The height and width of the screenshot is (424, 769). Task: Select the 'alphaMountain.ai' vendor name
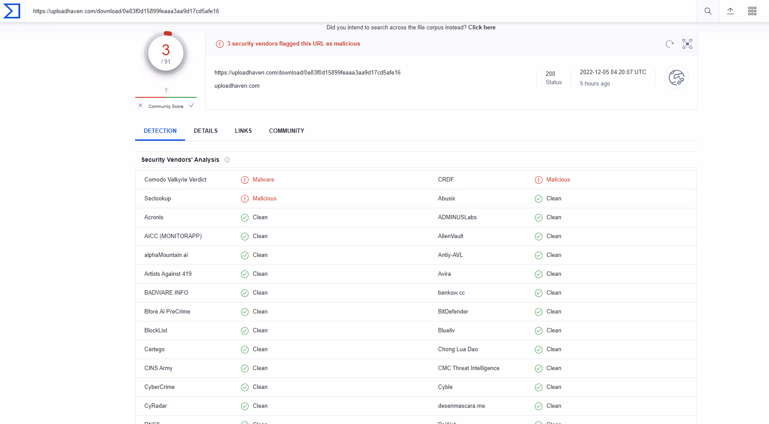coord(166,255)
